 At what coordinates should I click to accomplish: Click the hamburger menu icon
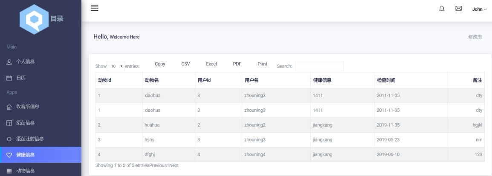coord(95,9)
